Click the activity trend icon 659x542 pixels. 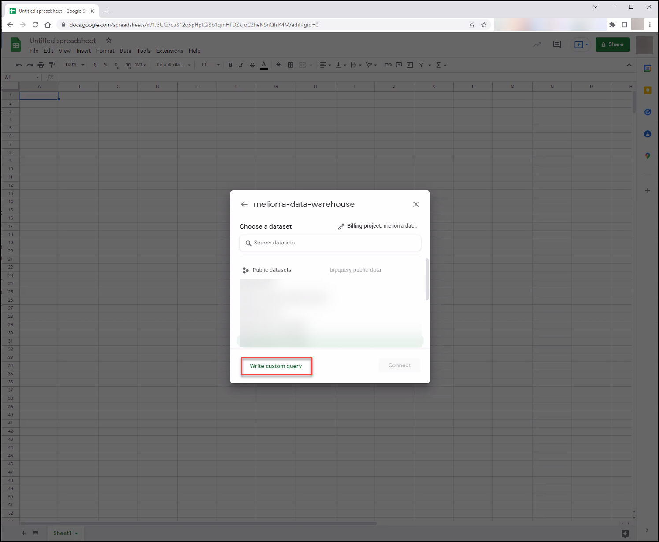[537, 44]
